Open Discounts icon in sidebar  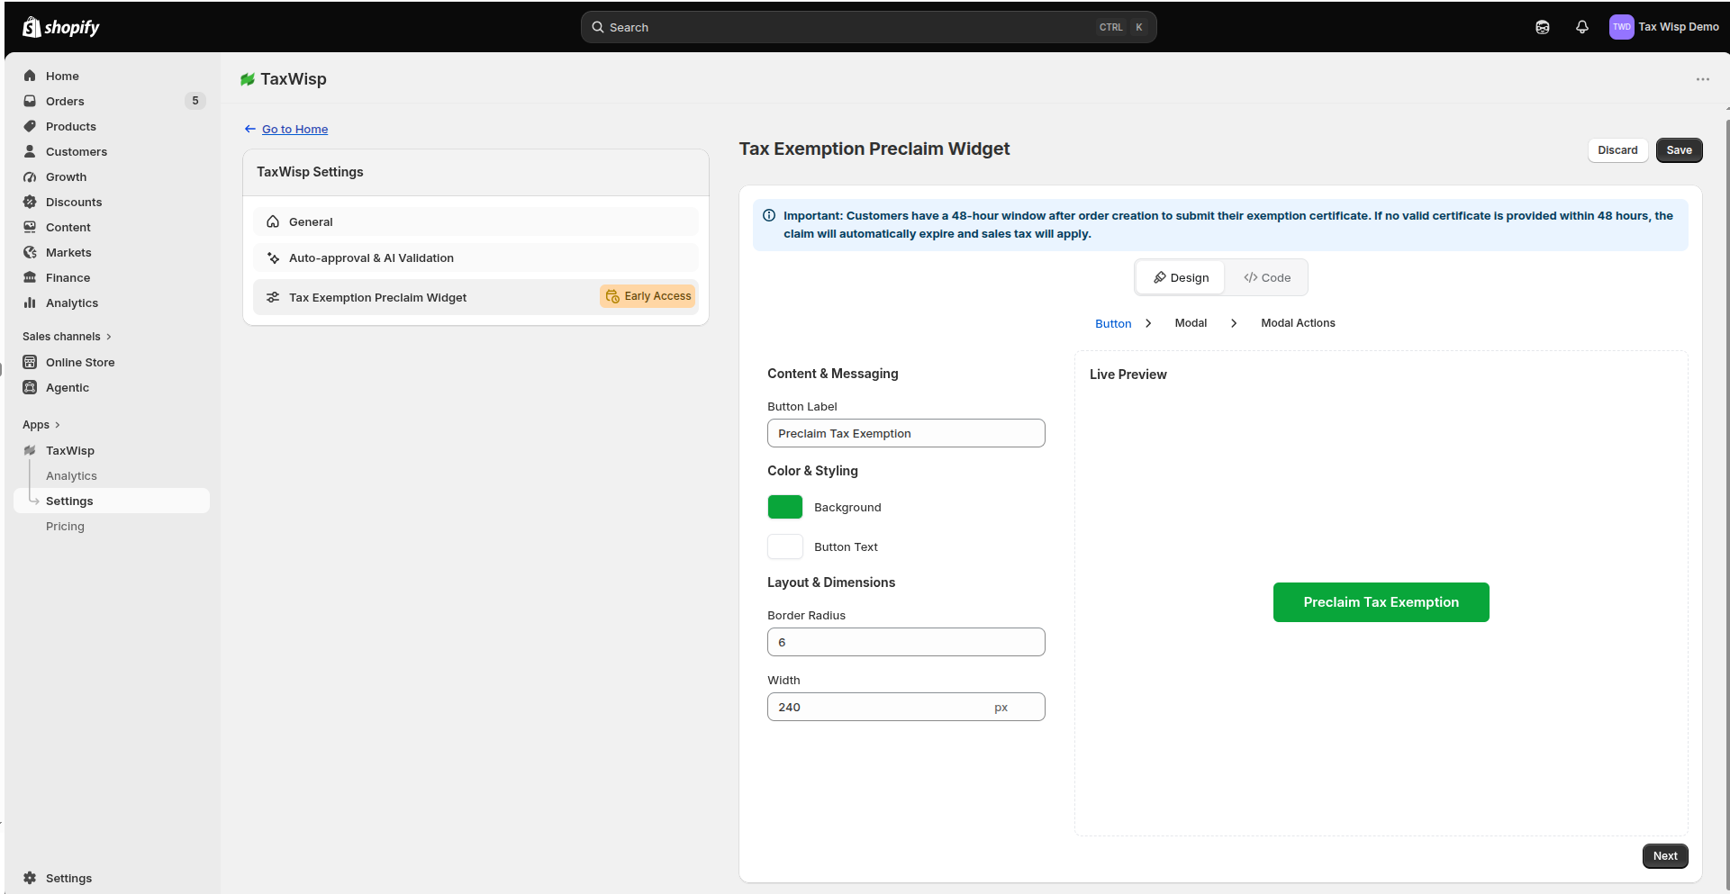pyautogui.click(x=30, y=202)
